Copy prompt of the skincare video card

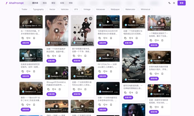pos(48,56)
